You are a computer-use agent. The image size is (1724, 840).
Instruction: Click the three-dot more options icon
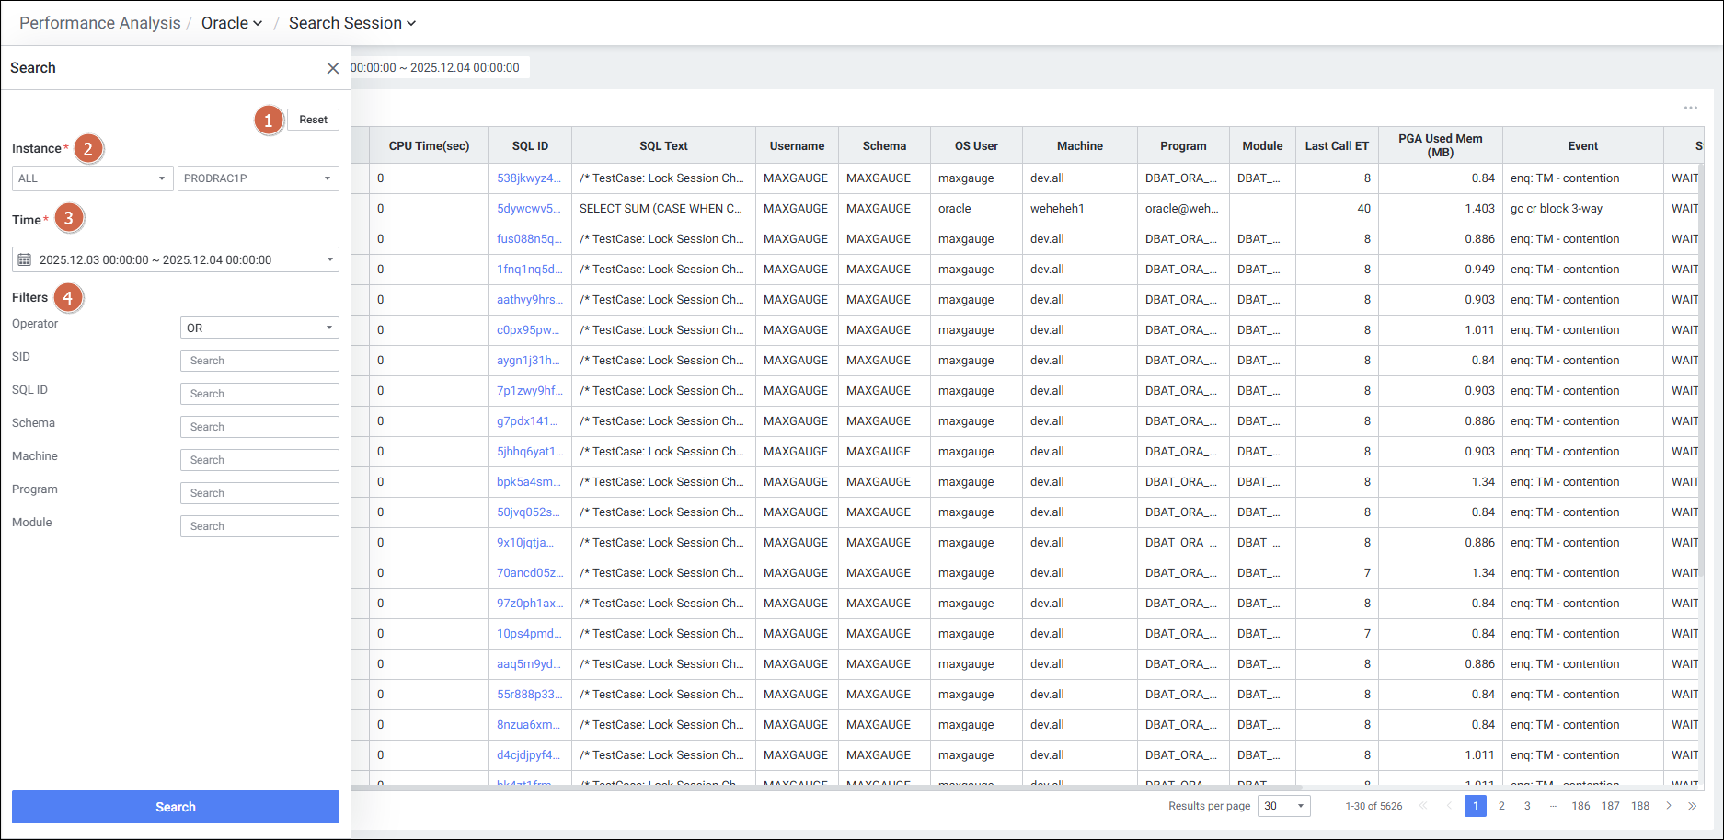1690,108
